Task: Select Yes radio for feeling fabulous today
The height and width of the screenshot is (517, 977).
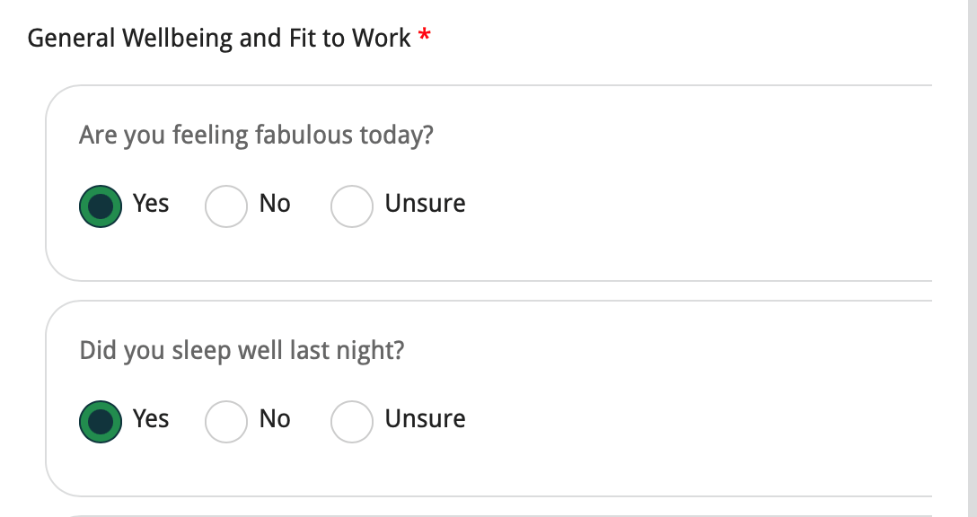Action: tap(101, 206)
